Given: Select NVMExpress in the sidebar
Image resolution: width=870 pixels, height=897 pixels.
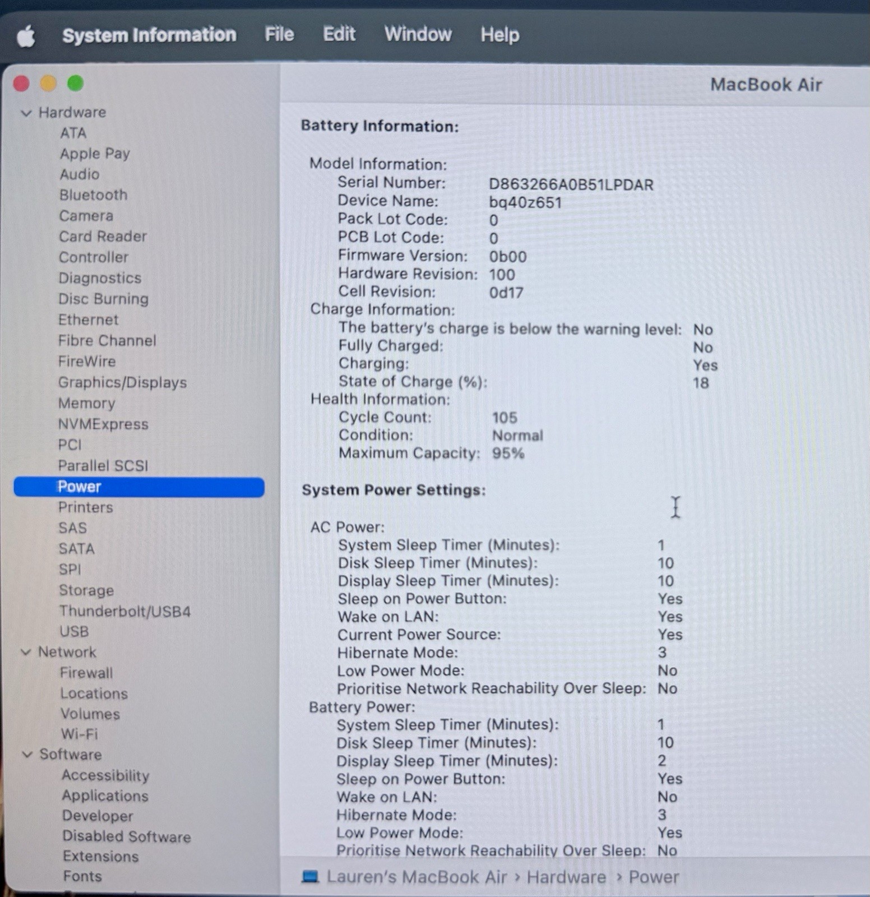Looking at the screenshot, I should click(x=103, y=424).
